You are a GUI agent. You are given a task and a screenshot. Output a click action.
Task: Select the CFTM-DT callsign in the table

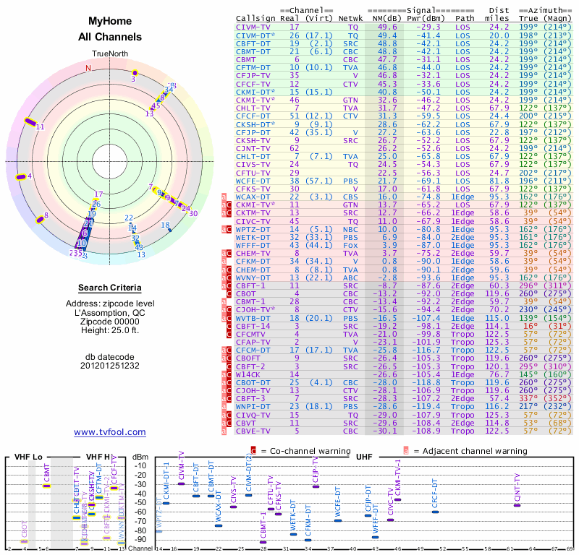tap(253, 67)
